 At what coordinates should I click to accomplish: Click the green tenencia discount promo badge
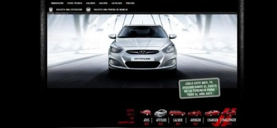tap(199, 88)
